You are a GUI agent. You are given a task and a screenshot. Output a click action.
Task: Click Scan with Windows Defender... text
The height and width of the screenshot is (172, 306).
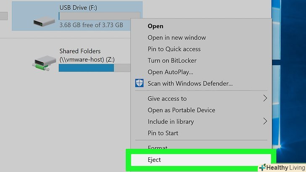(x=190, y=83)
